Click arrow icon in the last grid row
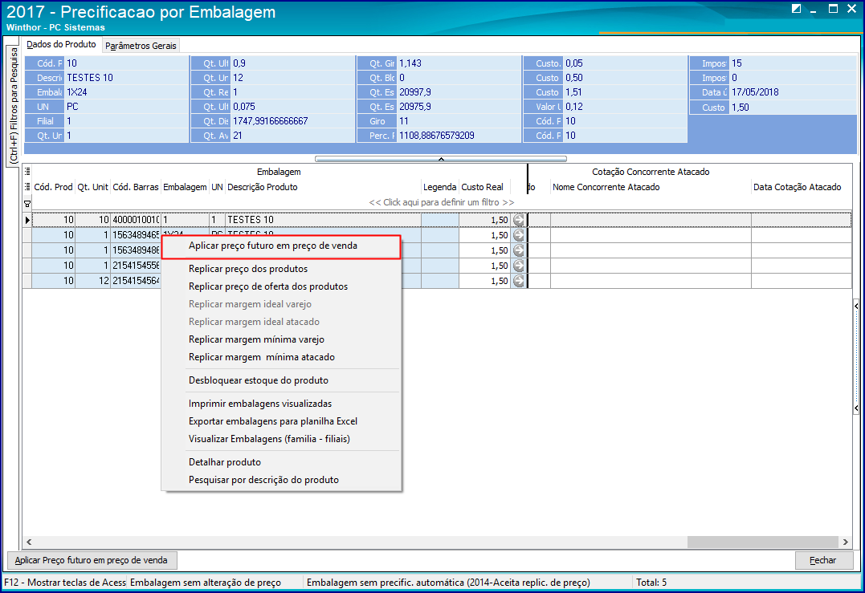Viewport: 865px width, 593px height. [x=519, y=281]
